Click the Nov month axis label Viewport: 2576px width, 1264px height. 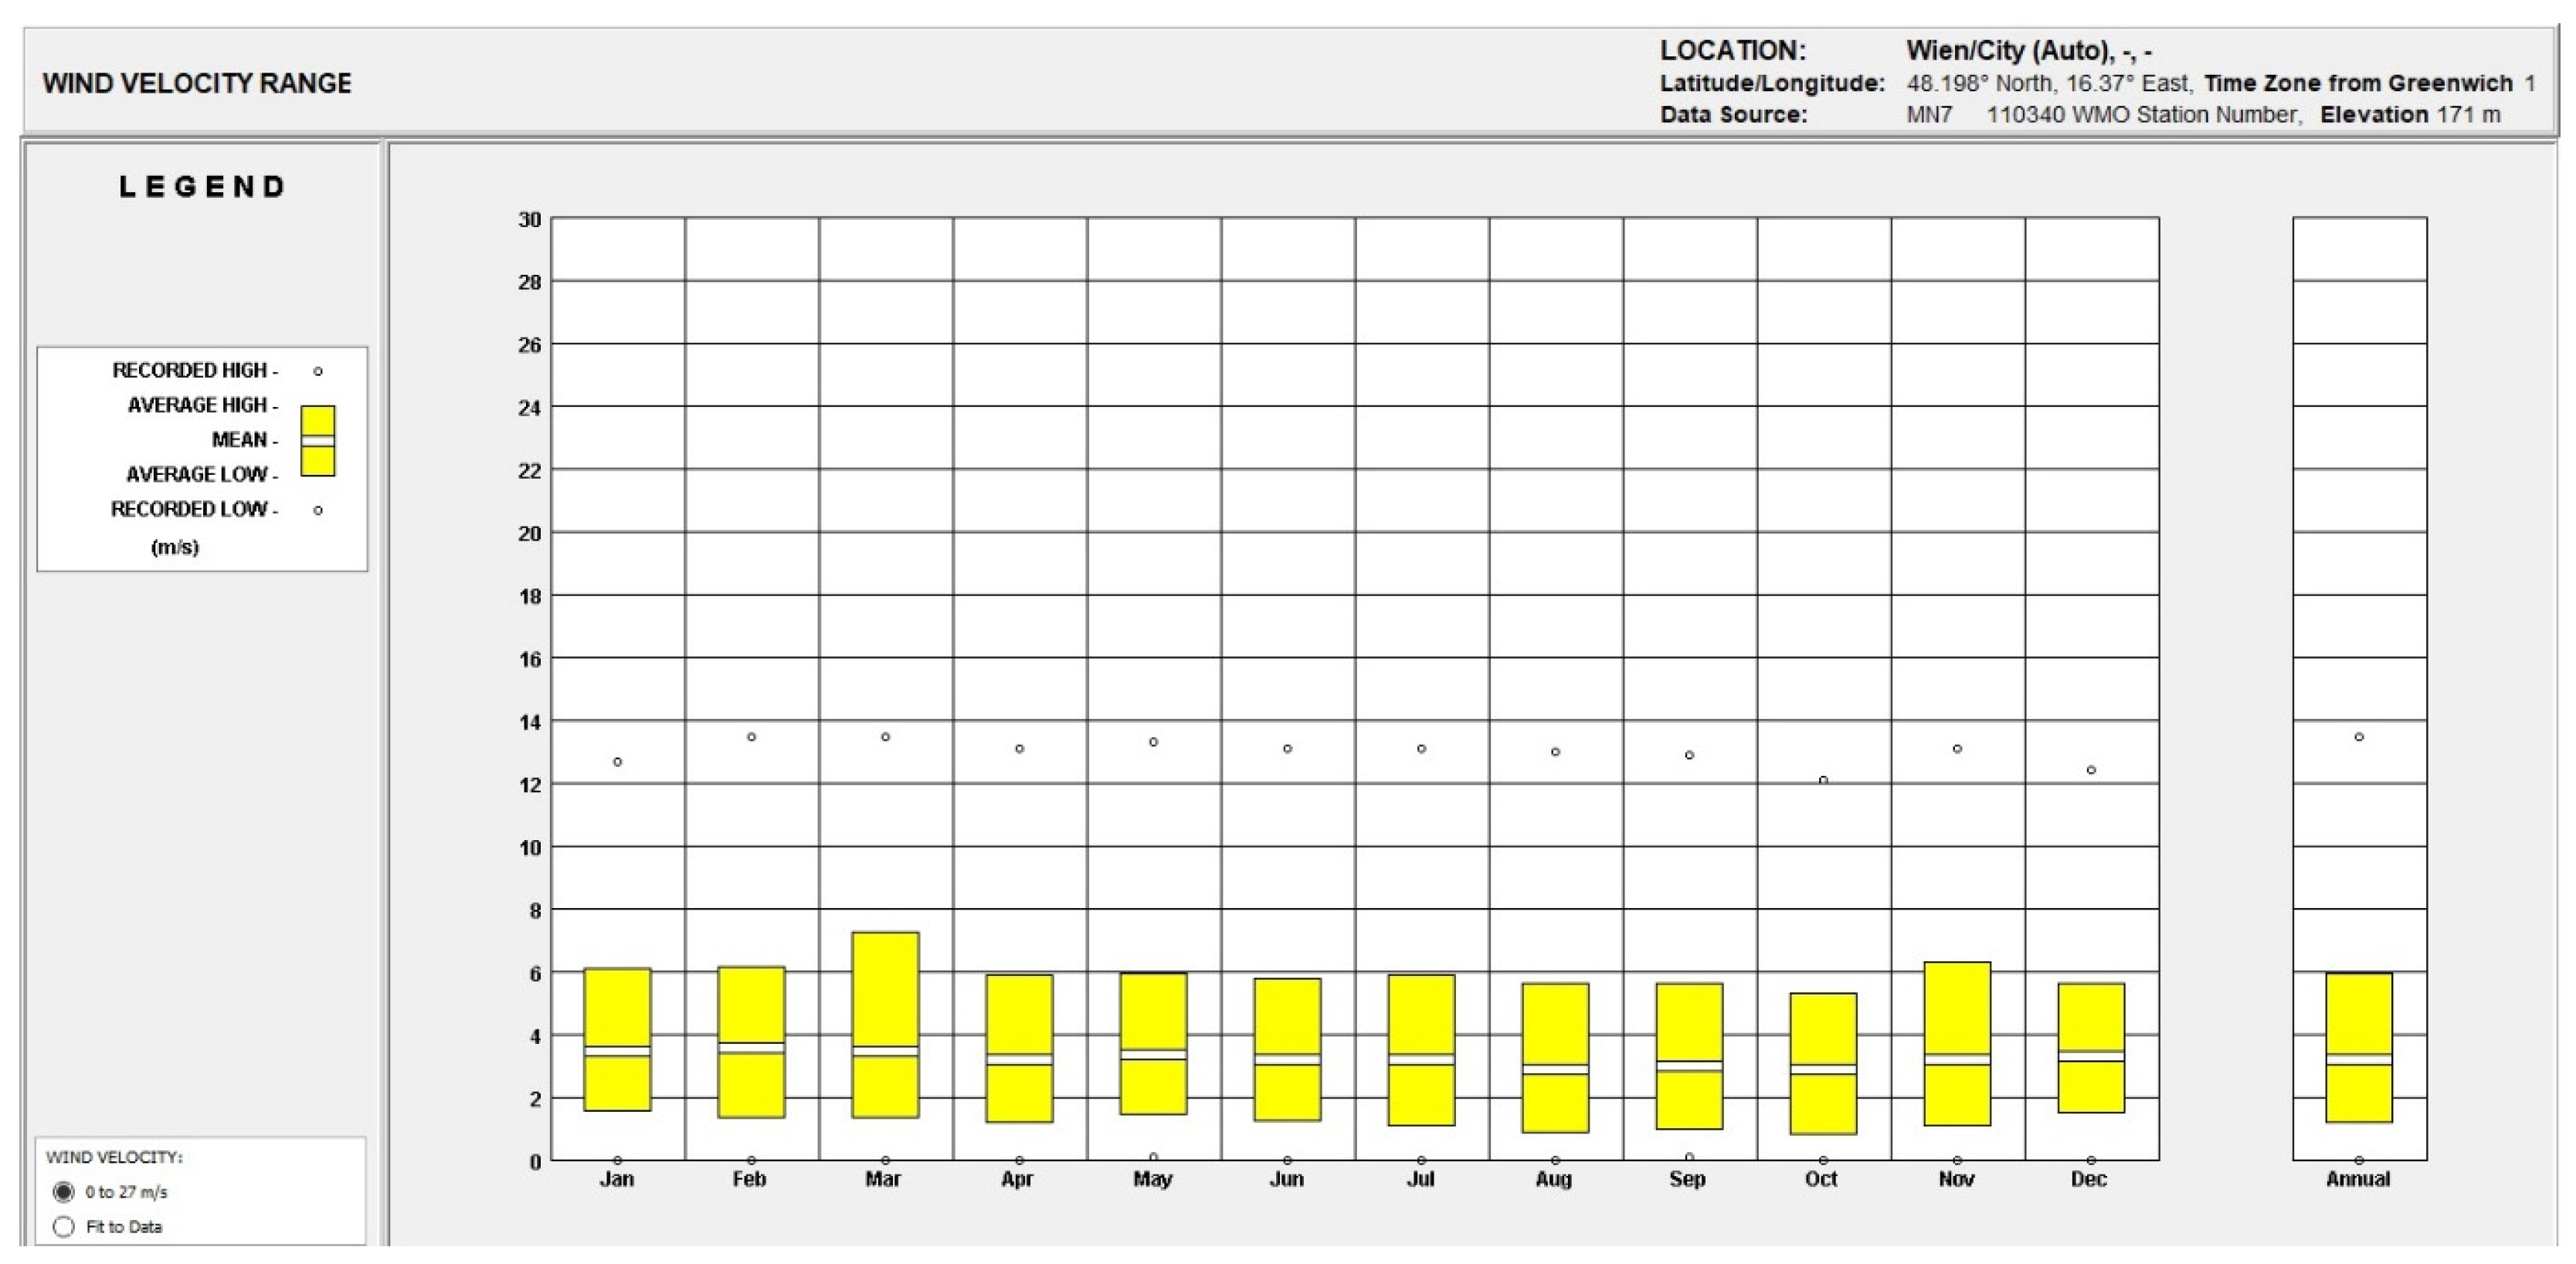(1956, 1179)
